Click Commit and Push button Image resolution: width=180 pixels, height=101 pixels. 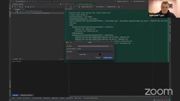pos(26,95)
